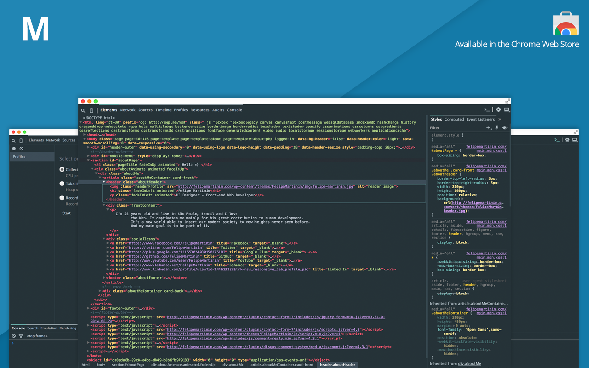The image size is (589, 368).
Task: Open the Profiles tab in front window
Action: click(x=181, y=110)
